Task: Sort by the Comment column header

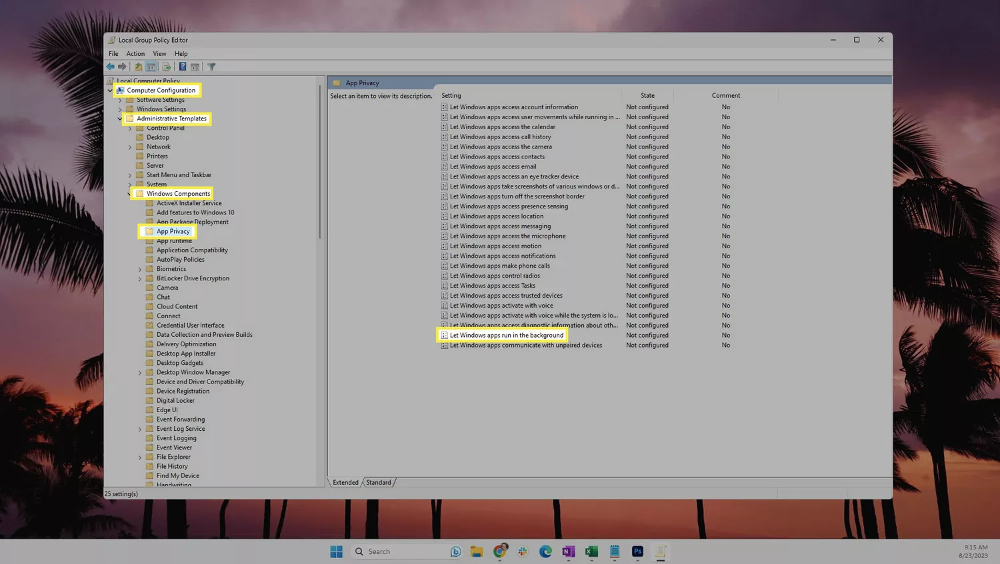Action: tap(726, 96)
